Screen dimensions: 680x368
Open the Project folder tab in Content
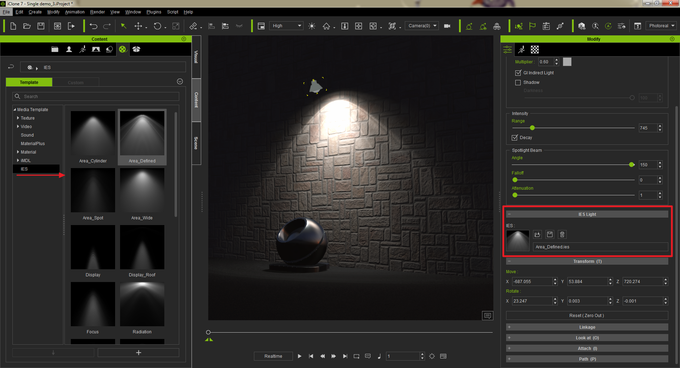55,49
